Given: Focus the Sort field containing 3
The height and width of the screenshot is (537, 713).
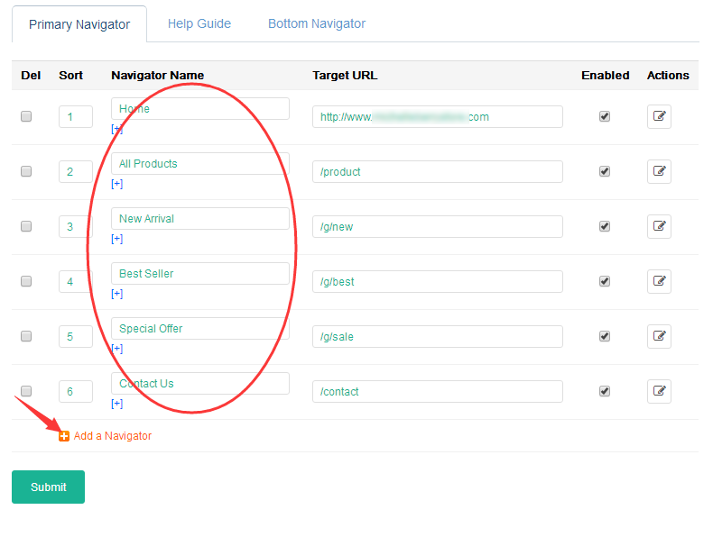Looking at the screenshot, I should point(76,226).
